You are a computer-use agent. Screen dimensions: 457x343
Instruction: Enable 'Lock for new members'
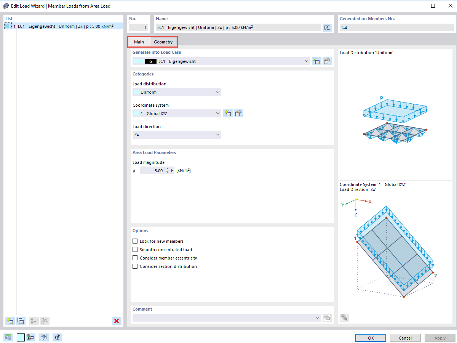pos(135,241)
